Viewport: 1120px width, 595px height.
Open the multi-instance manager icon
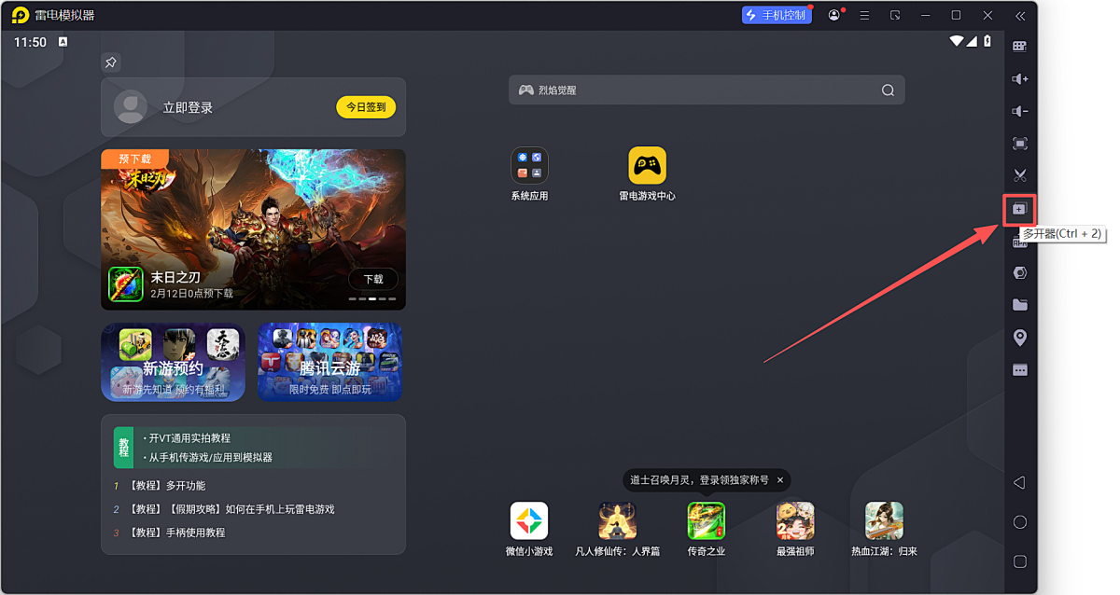1020,209
